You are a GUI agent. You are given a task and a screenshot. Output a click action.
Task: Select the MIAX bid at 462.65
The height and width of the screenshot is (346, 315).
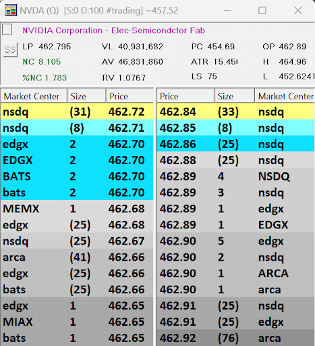click(x=77, y=322)
